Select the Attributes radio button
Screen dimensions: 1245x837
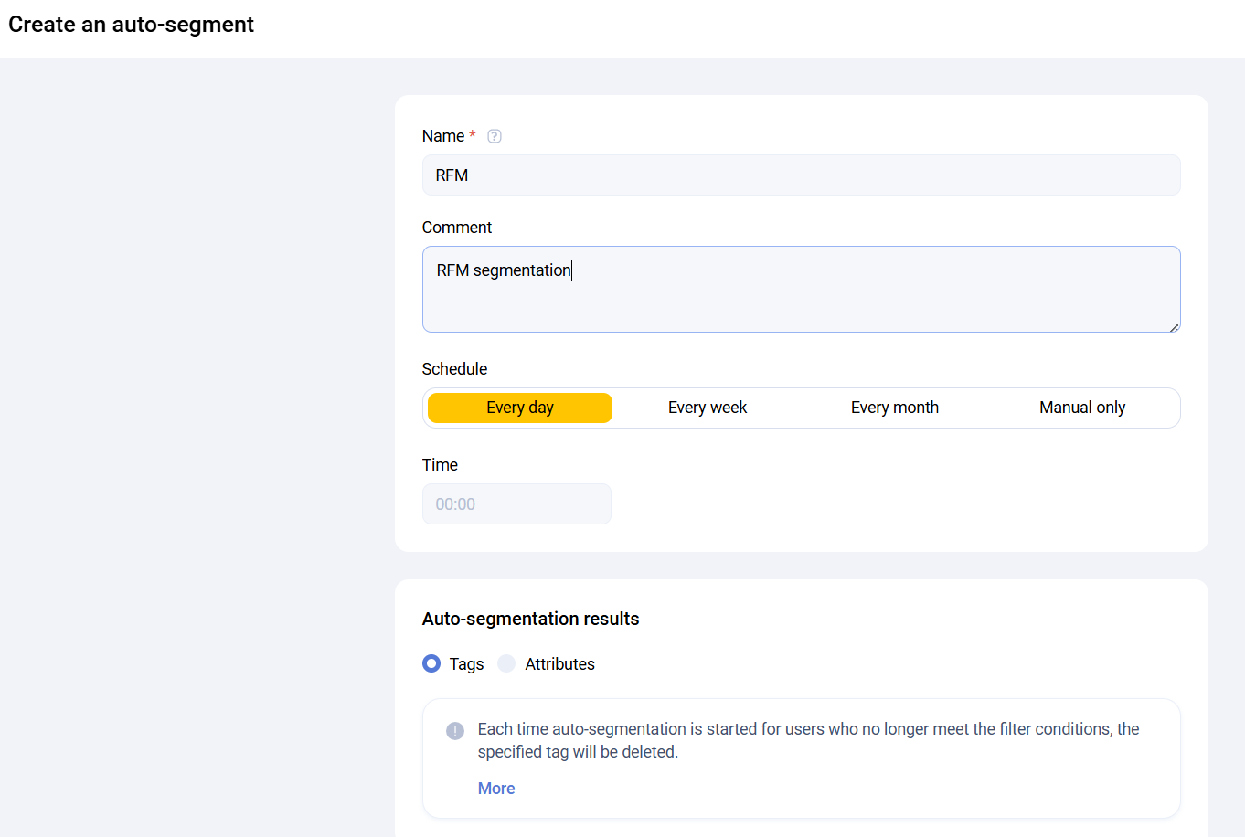tap(506, 663)
